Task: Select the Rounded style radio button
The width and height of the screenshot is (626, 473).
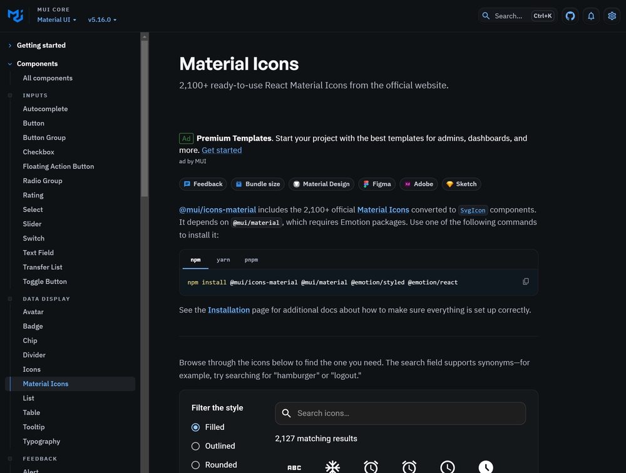Action: (195, 465)
